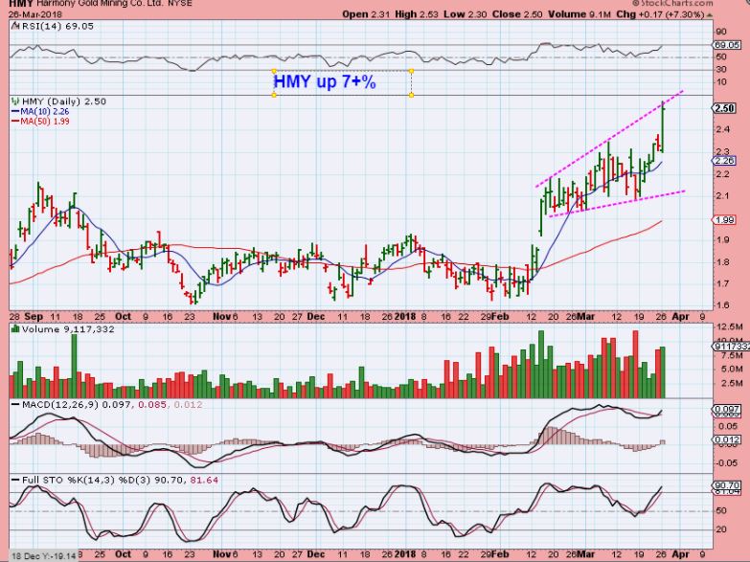The width and height of the screenshot is (750, 562).
Task: Click the 1.99 MA(50) value tag on right axis
Action: 724,220
